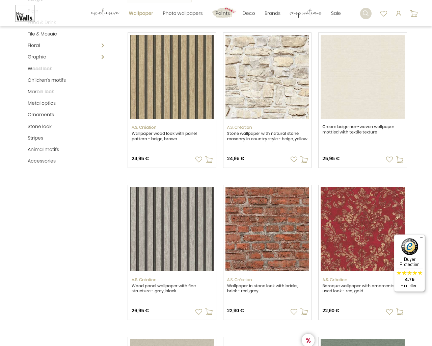Add baroque red gold wallpaper to wishlist
432x346 pixels.
click(x=389, y=312)
